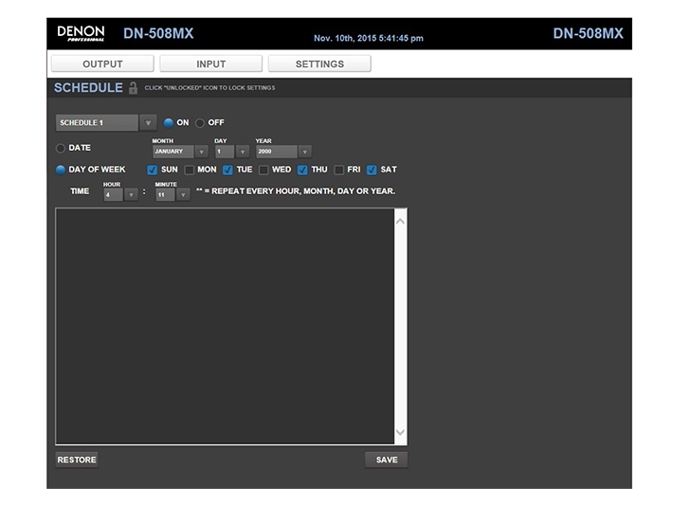This screenshot has height=505, width=673.
Task: Click the RESTORE button
Action: click(77, 460)
